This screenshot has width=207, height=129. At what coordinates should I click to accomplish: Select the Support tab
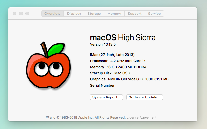pyautogui.click(x=135, y=14)
